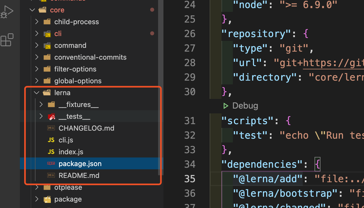Collapse the core folder chevron

pyautogui.click(x=33, y=10)
